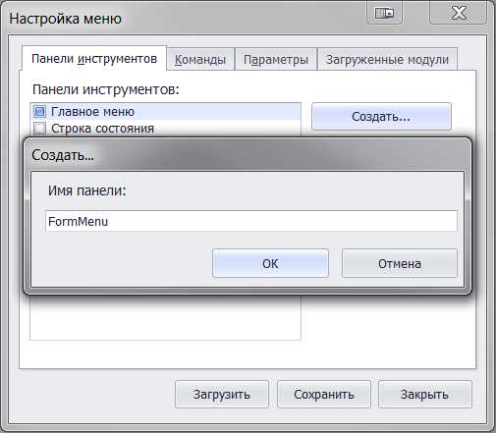Click the Сохранить button
The image size is (496, 433).
pyautogui.click(x=324, y=394)
